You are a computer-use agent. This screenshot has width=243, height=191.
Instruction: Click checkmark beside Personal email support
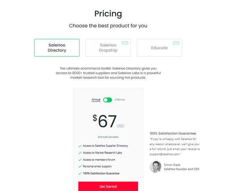[x=80, y=167]
